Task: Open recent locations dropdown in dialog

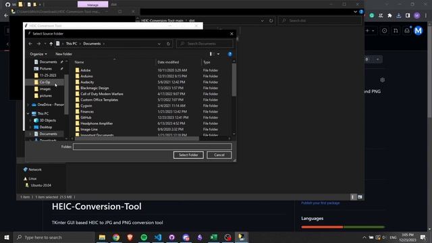Action: [x=45, y=44]
